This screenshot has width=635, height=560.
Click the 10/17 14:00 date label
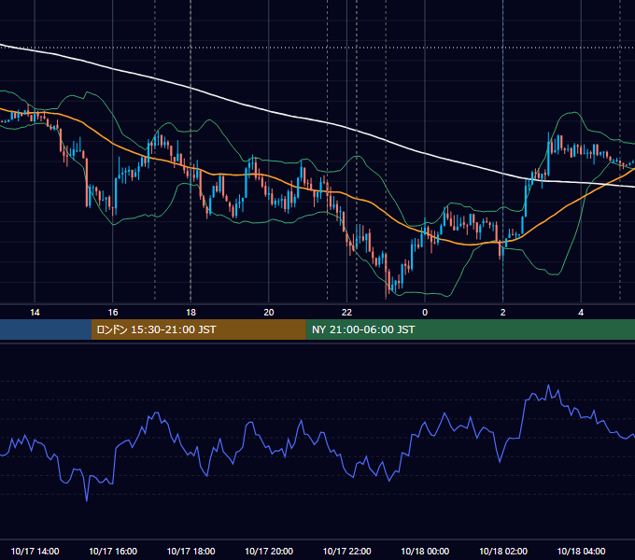pyautogui.click(x=35, y=551)
